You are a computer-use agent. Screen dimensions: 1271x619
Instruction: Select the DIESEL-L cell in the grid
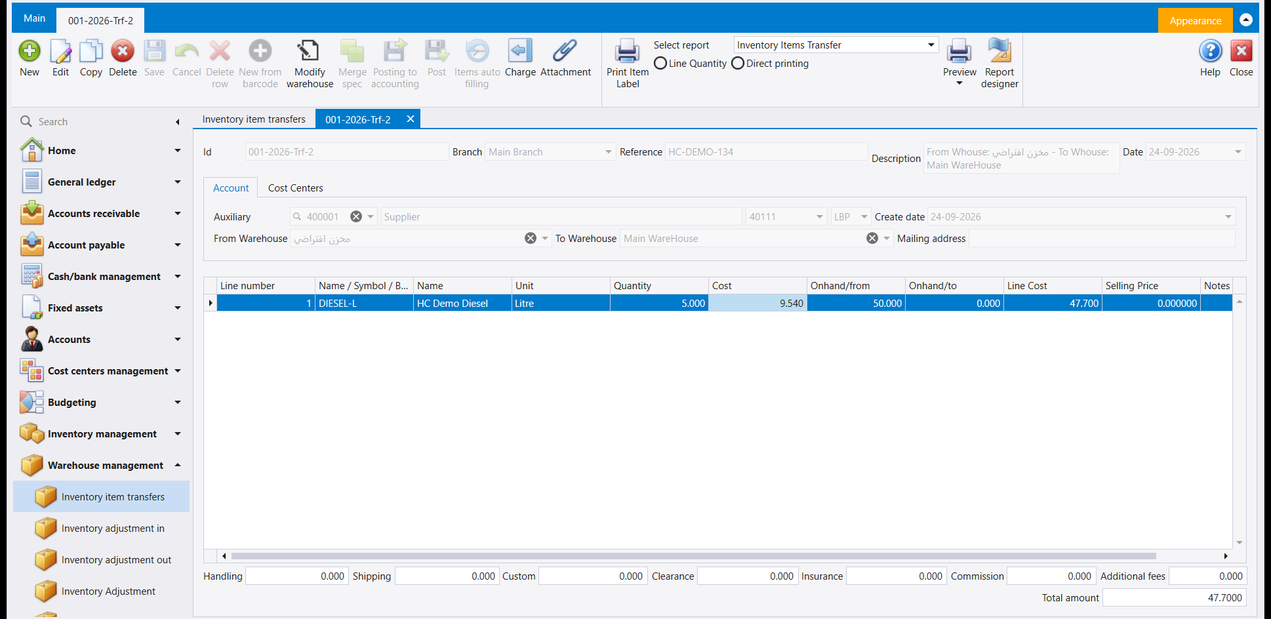point(364,303)
